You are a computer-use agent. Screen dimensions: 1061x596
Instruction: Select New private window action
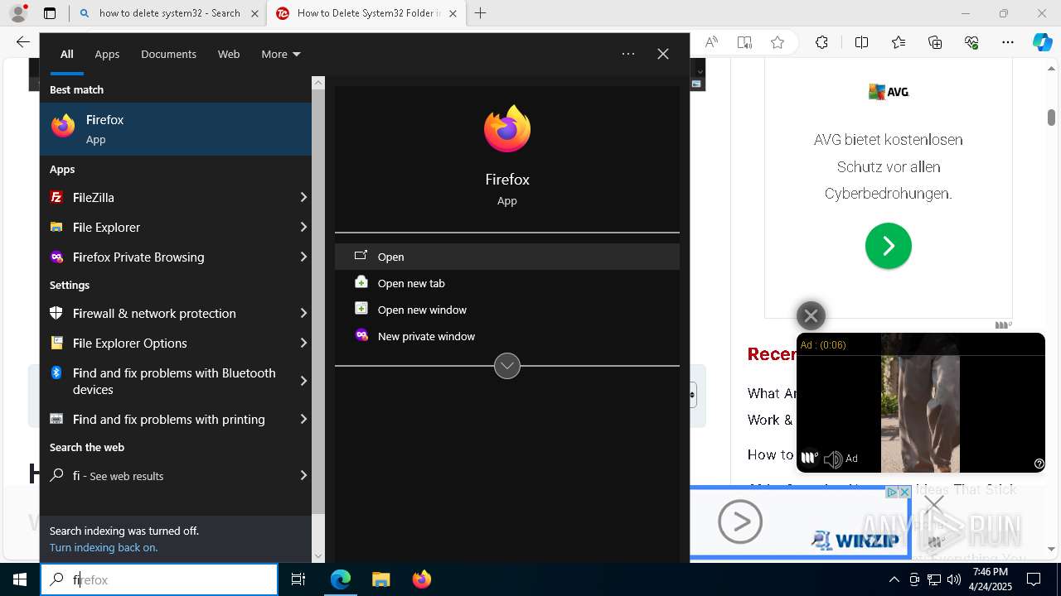[x=507, y=336]
